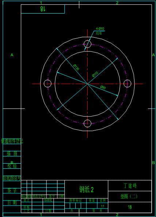Click zone letter B on right border

tap(153, 163)
